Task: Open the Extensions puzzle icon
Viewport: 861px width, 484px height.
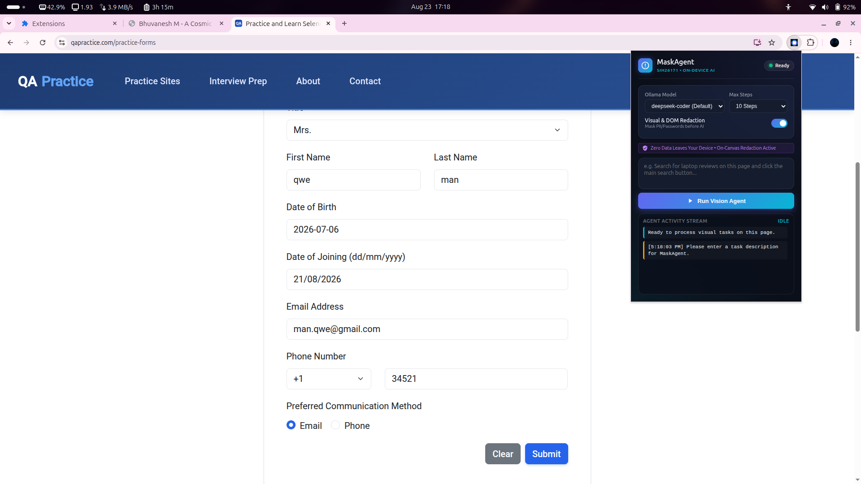Action: [810, 43]
